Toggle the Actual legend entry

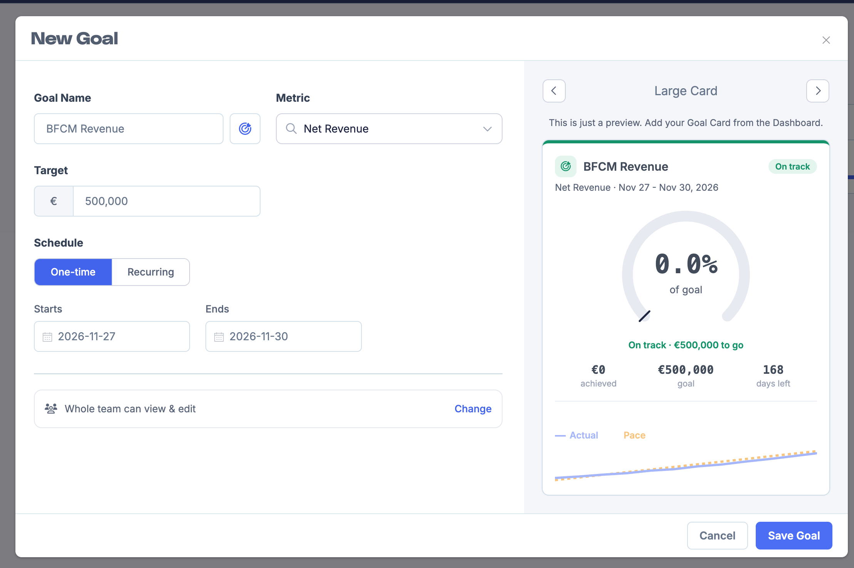point(577,435)
